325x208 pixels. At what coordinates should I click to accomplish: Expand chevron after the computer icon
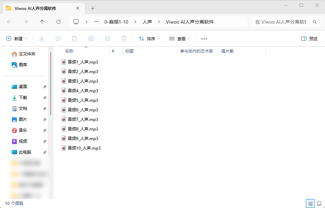click(86, 22)
